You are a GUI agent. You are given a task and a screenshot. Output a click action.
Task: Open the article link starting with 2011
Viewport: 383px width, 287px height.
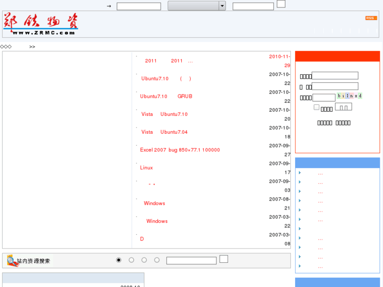(x=169, y=61)
